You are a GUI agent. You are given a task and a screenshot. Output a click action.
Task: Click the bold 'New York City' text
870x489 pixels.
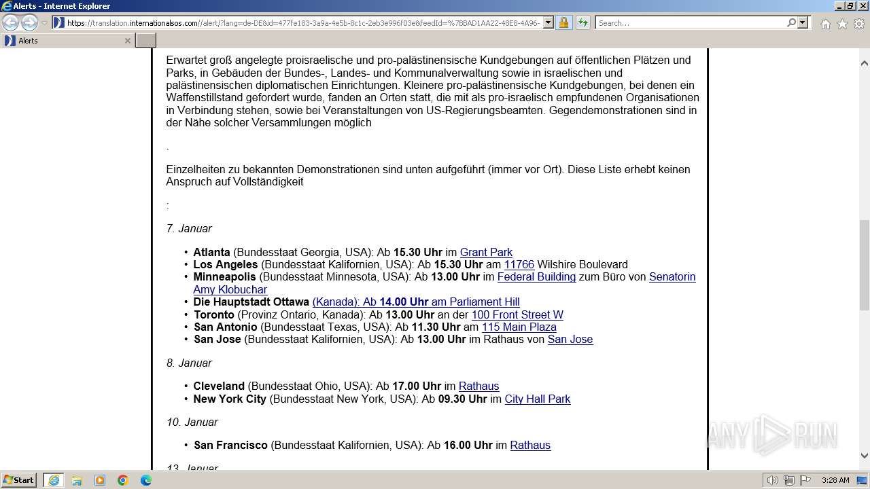230,399
